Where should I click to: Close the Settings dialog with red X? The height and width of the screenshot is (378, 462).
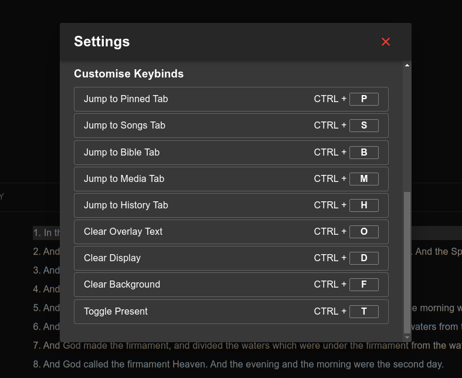pyautogui.click(x=386, y=42)
